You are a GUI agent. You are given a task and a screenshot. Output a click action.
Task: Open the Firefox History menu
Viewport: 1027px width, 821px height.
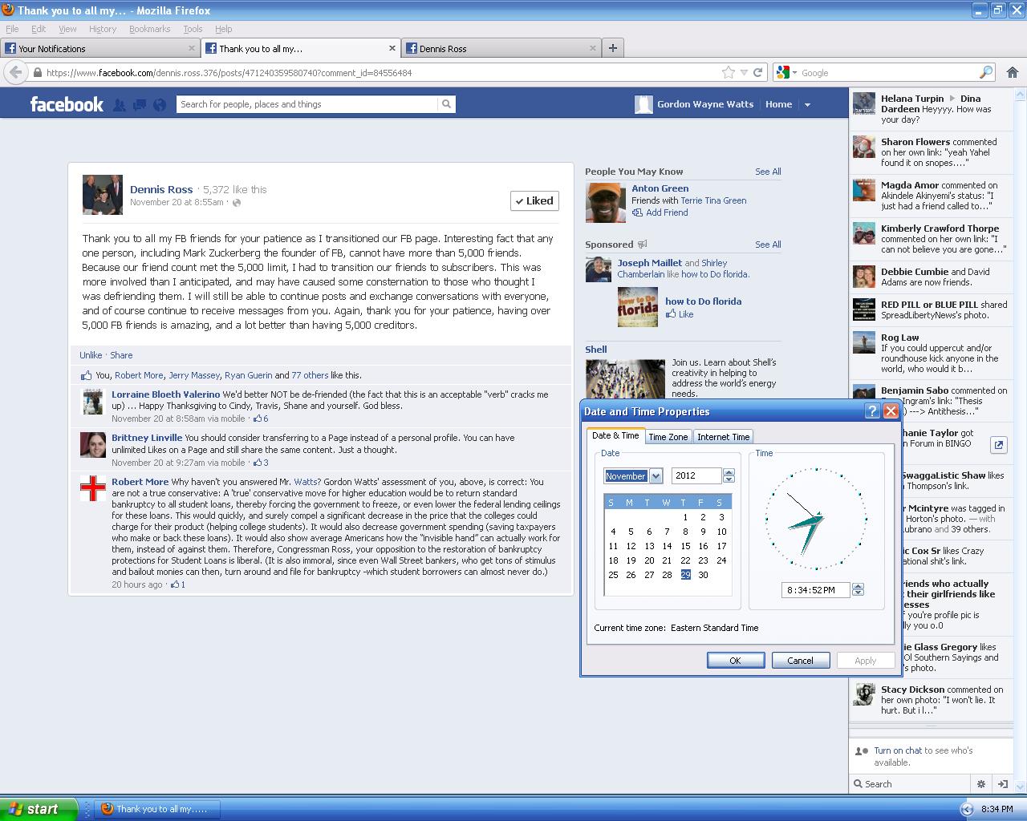102,29
